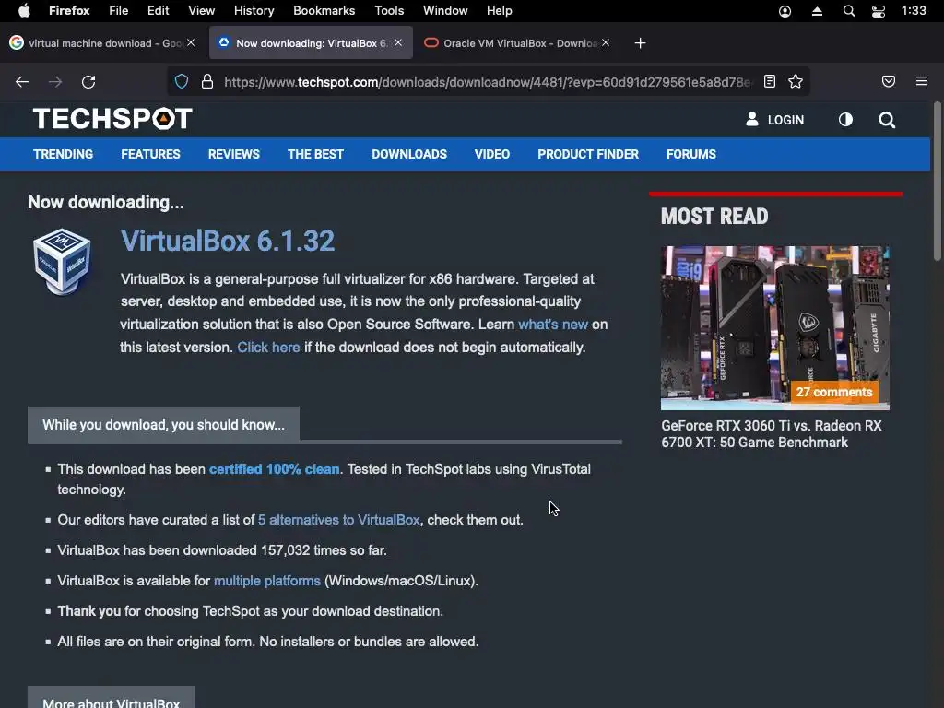Open macOS Spotlight search
This screenshot has height=708, width=944.
pos(849,11)
